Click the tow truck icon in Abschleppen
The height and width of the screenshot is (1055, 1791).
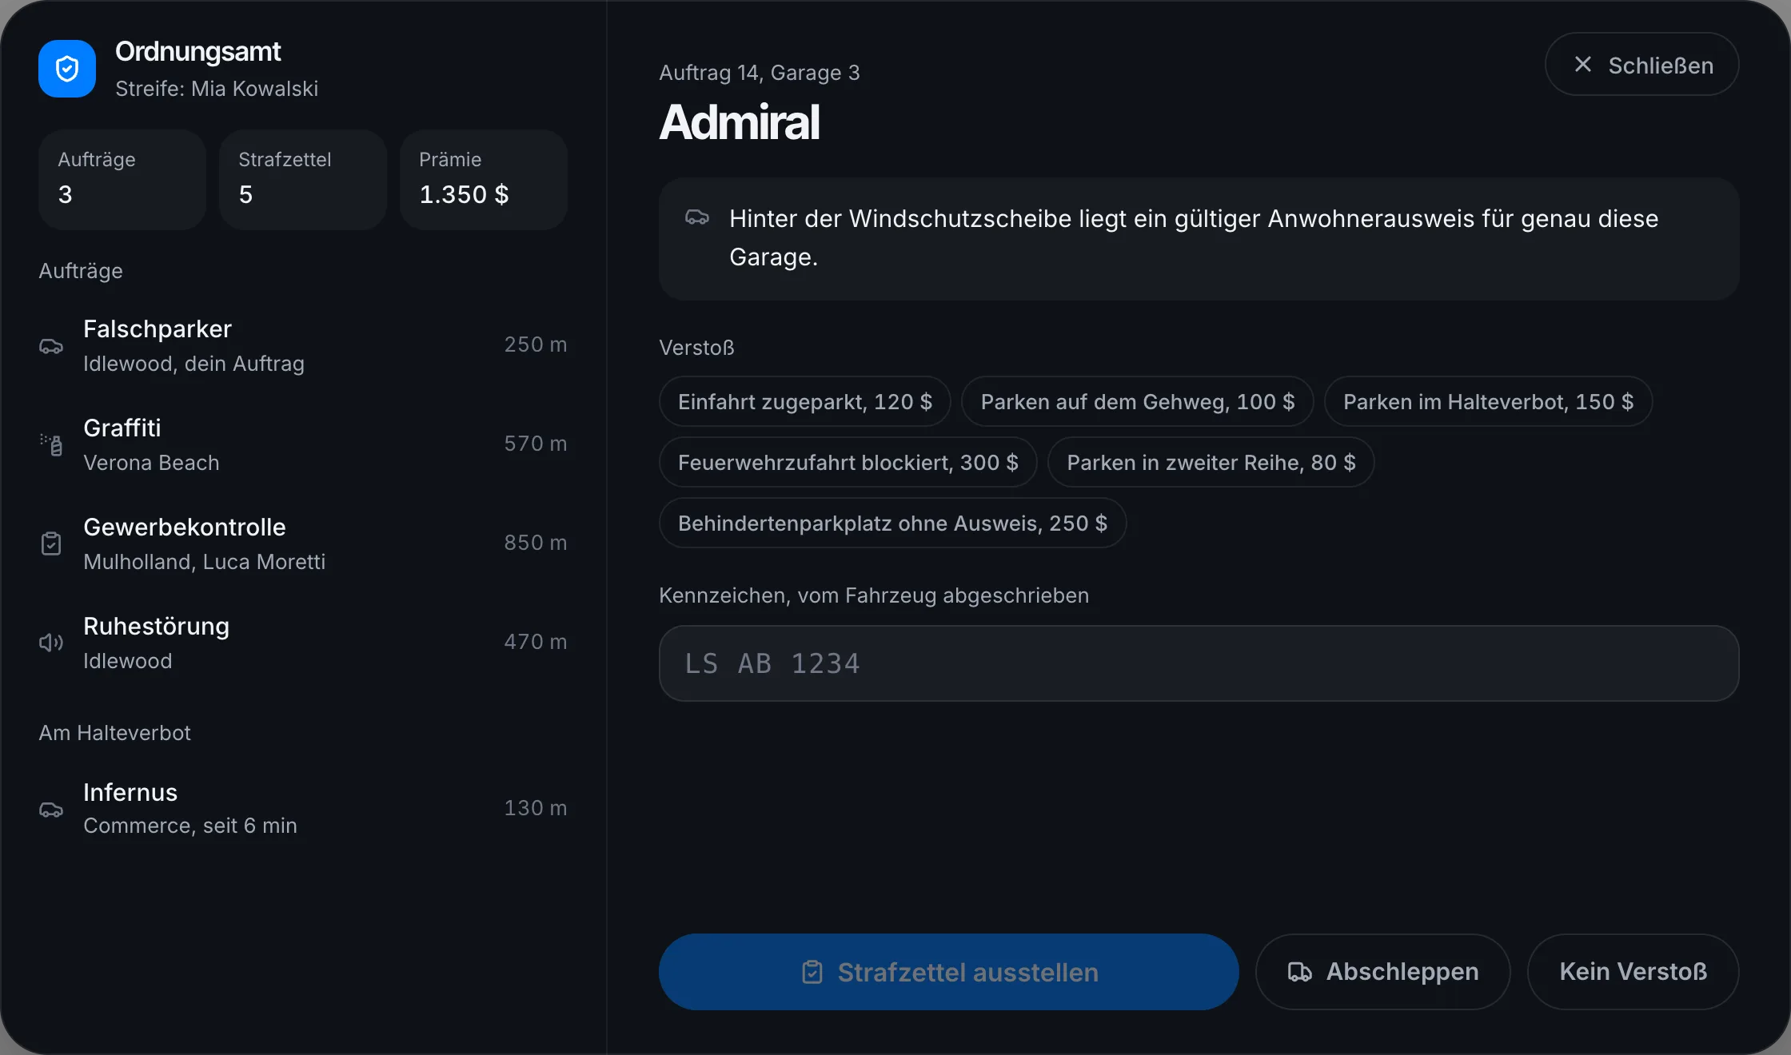point(1300,972)
